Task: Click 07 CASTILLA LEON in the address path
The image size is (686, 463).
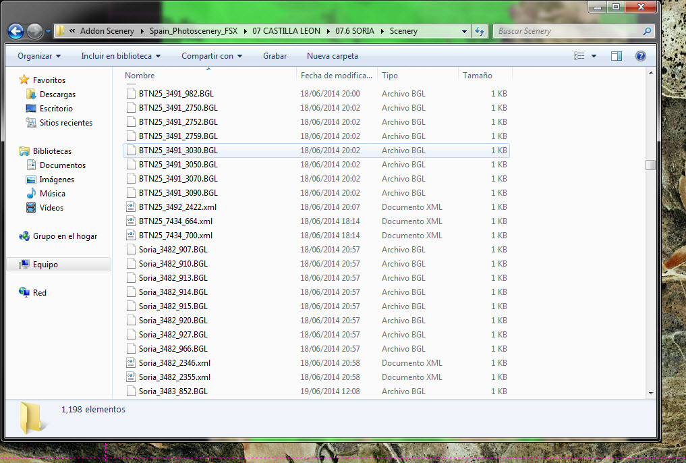Action: [288, 31]
